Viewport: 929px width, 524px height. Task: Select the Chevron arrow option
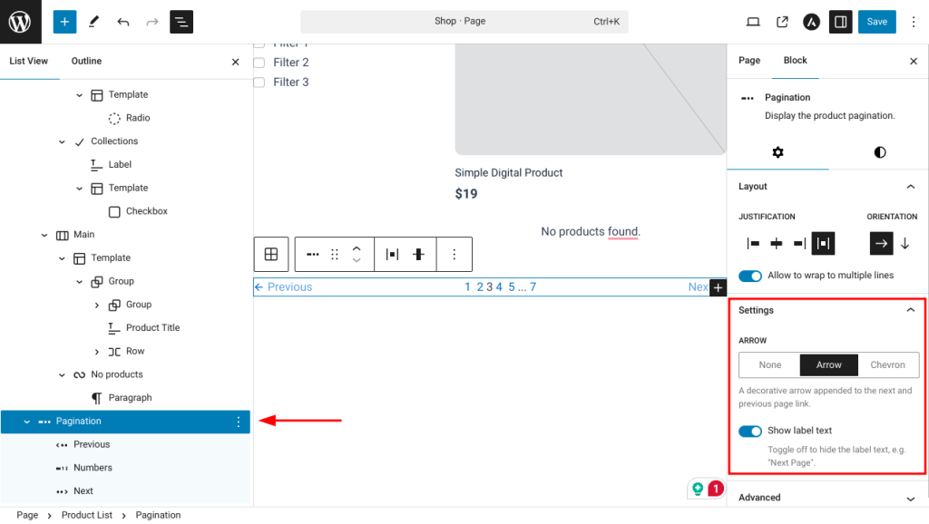(887, 365)
